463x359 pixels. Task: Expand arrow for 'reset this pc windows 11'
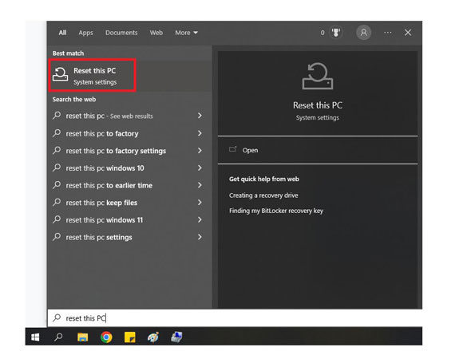click(200, 219)
